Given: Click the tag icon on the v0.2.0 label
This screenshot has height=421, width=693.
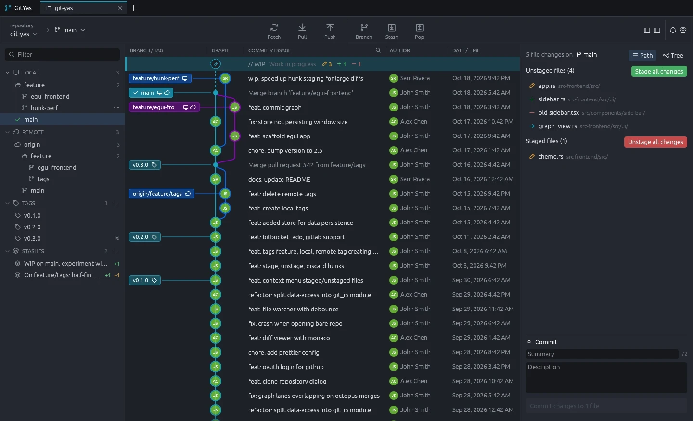Looking at the screenshot, I should (154, 237).
